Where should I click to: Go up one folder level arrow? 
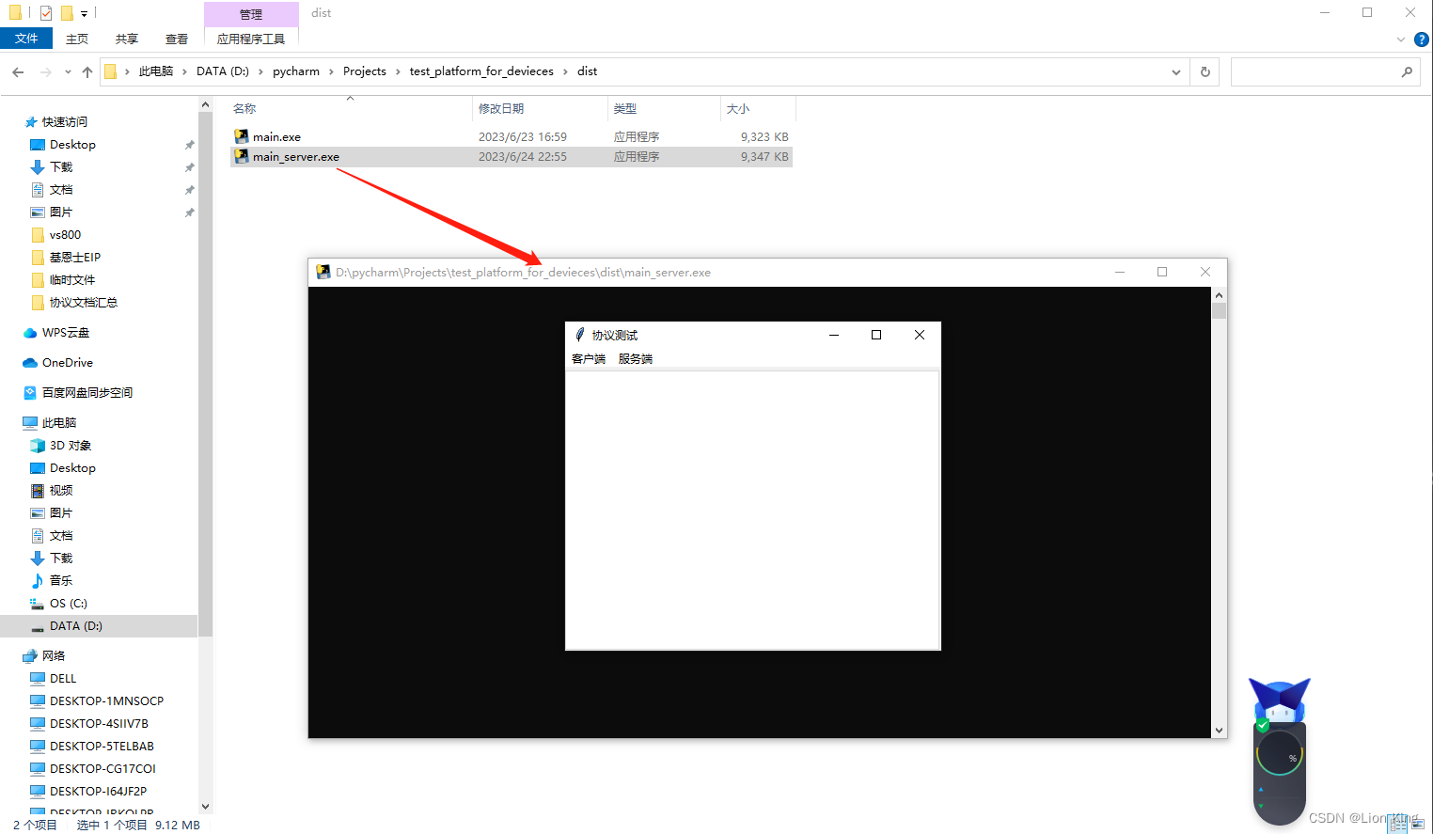pyautogui.click(x=87, y=71)
